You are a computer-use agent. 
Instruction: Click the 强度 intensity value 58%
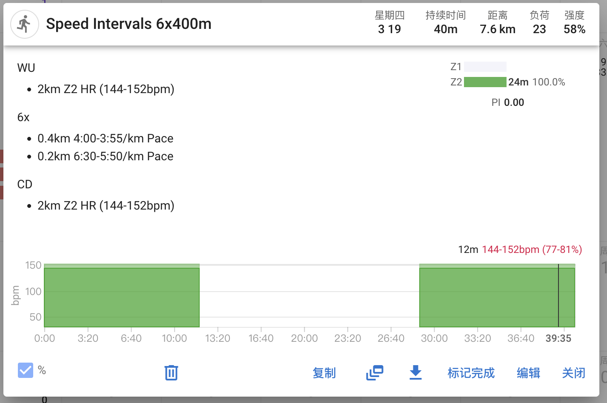coord(574,29)
